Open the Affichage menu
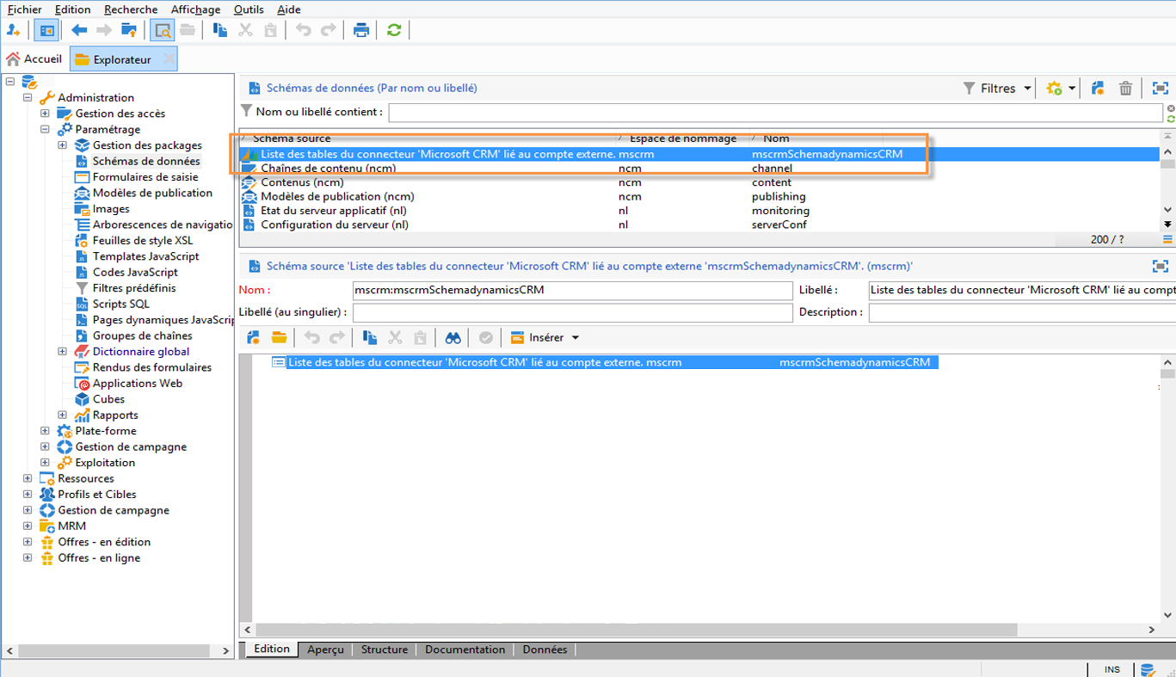This screenshot has height=677, width=1176. [x=195, y=9]
